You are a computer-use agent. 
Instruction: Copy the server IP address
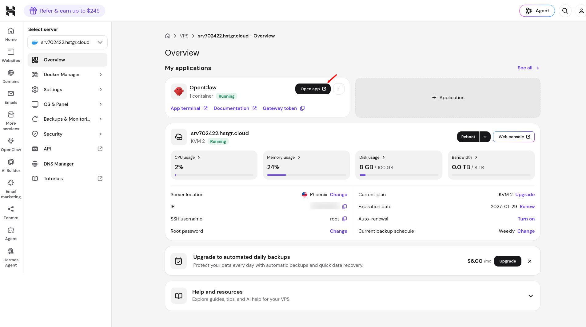pos(345,207)
